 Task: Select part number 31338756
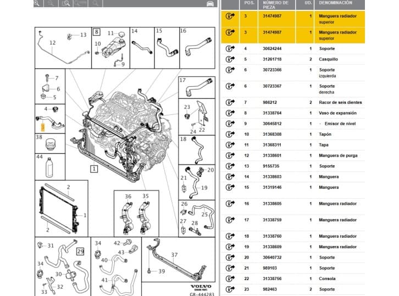point(272,278)
